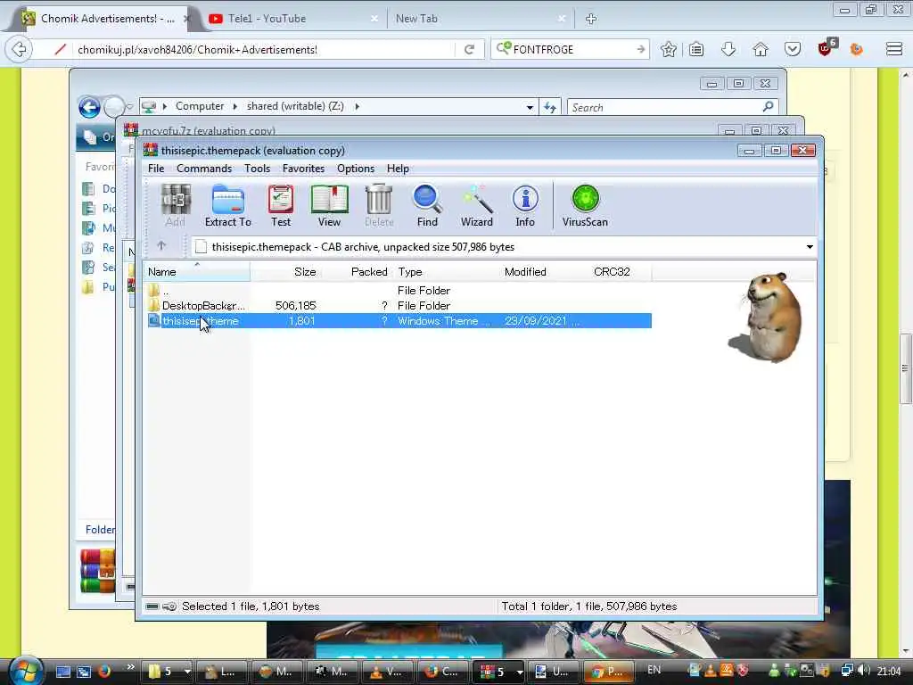Click the volume speaker tray icon
Screen dimensions: 913x685
coord(863,671)
